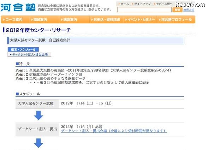Click the site search input field
207x150 pixels.
click(144, 10)
